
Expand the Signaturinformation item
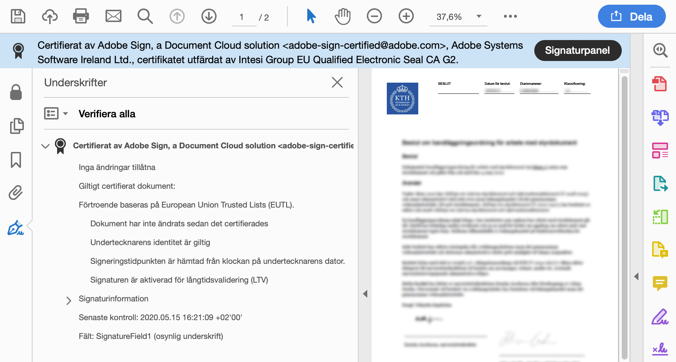(69, 300)
